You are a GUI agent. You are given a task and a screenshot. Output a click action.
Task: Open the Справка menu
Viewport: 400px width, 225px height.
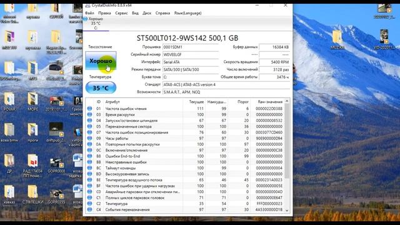[x=162, y=13]
